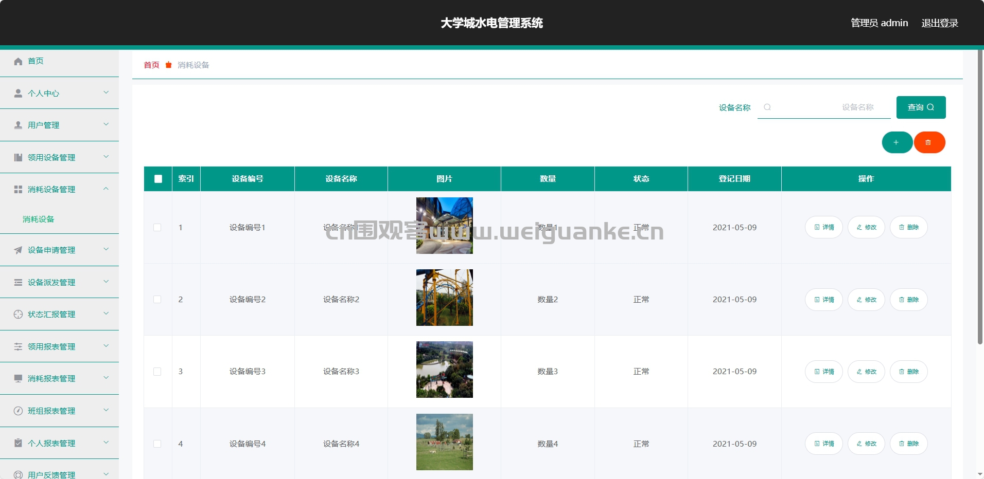Image resolution: width=984 pixels, height=479 pixels.
Task: Click the lake aerial thumbnail in row 3
Action: click(x=445, y=370)
